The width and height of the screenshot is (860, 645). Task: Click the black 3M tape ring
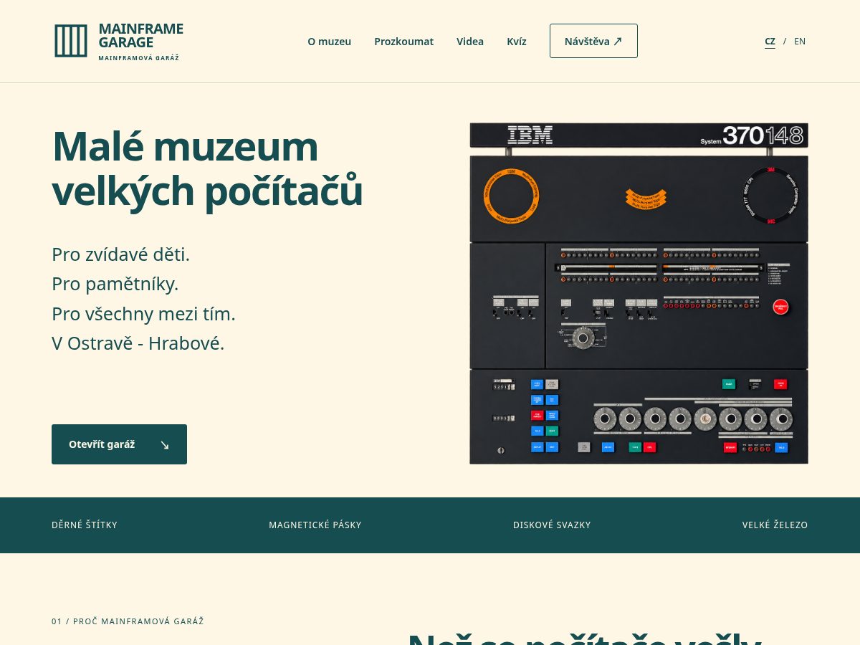771,196
